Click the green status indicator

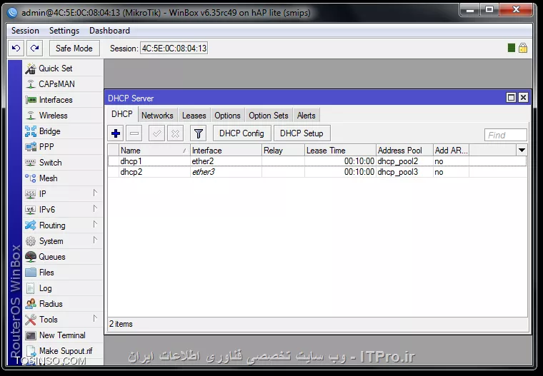click(511, 48)
